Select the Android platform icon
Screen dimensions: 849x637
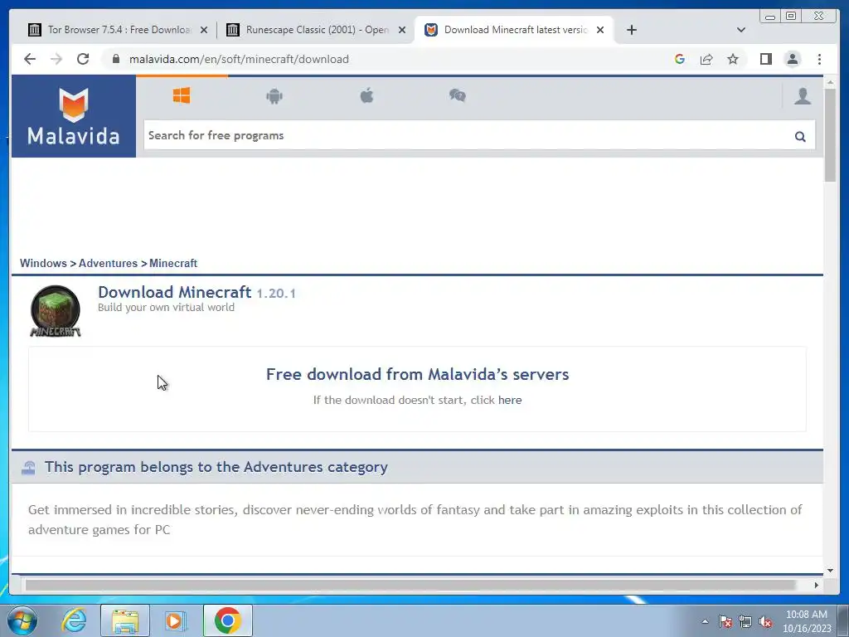(x=274, y=96)
